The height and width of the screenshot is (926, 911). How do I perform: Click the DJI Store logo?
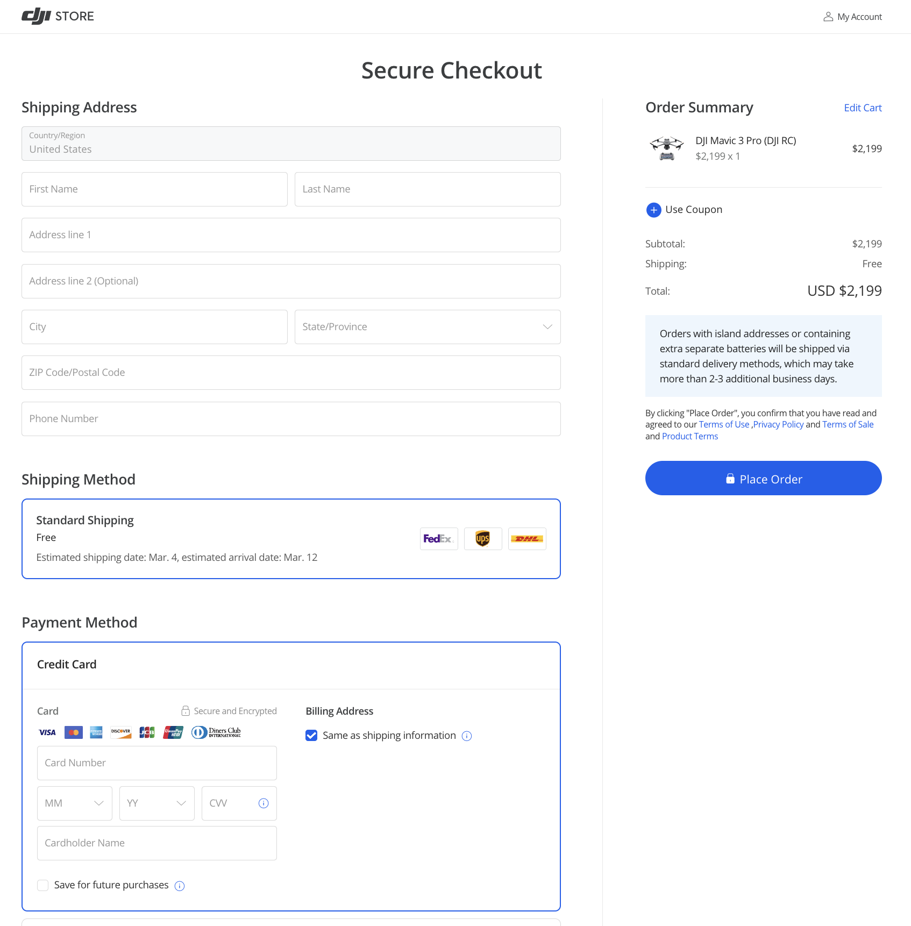[58, 16]
